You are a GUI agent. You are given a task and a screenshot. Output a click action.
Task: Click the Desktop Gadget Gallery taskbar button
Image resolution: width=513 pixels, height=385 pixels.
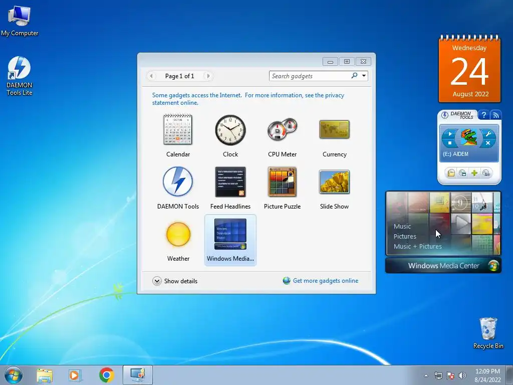(138, 375)
